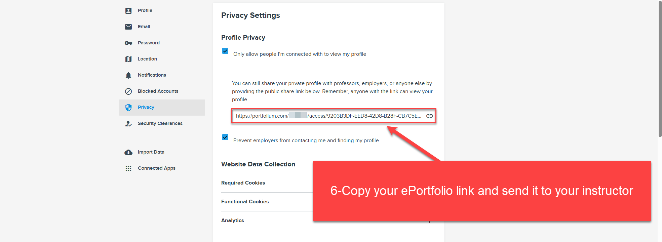Open the Blocked Accounts menu item

click(x=158, y=91)
